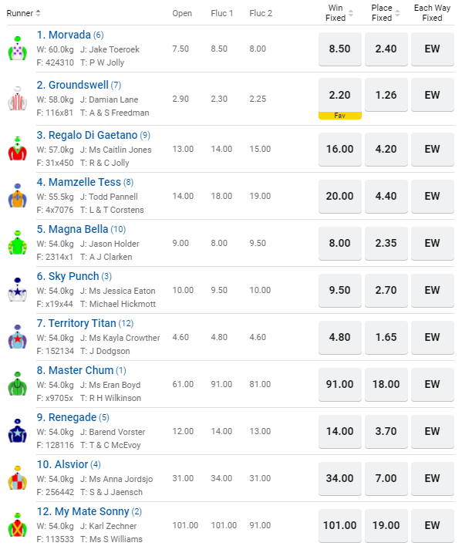
Task: Click Mamzelle Tess's orange and blue silks icon
Action: 18,196
